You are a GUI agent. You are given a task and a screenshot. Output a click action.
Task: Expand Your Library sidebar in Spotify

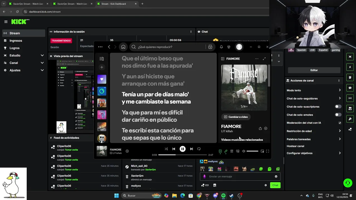102,59
